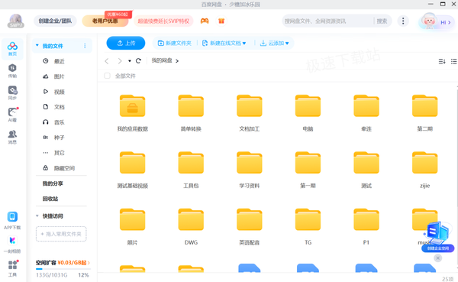Screen dimensions: 458x282
Task: Focus the 搜网盘文件 search field
Action: coord(327,21)
